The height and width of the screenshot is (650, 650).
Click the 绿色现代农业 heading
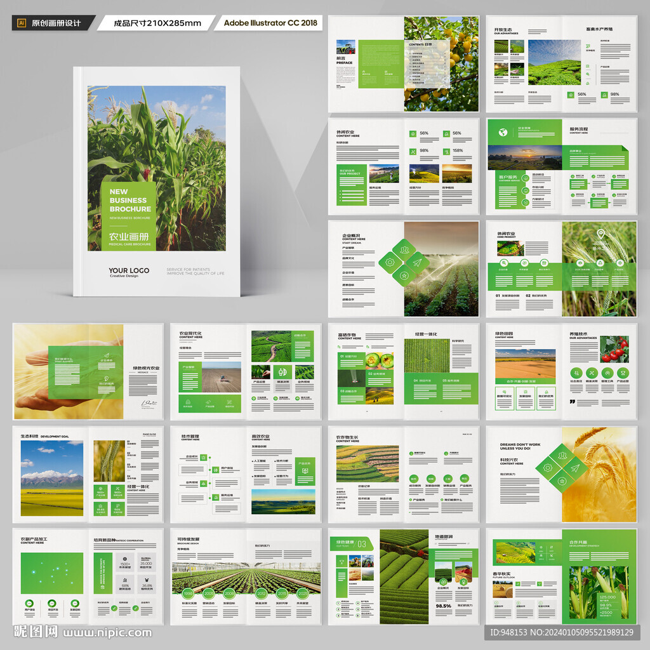click(x=146, y=368)
